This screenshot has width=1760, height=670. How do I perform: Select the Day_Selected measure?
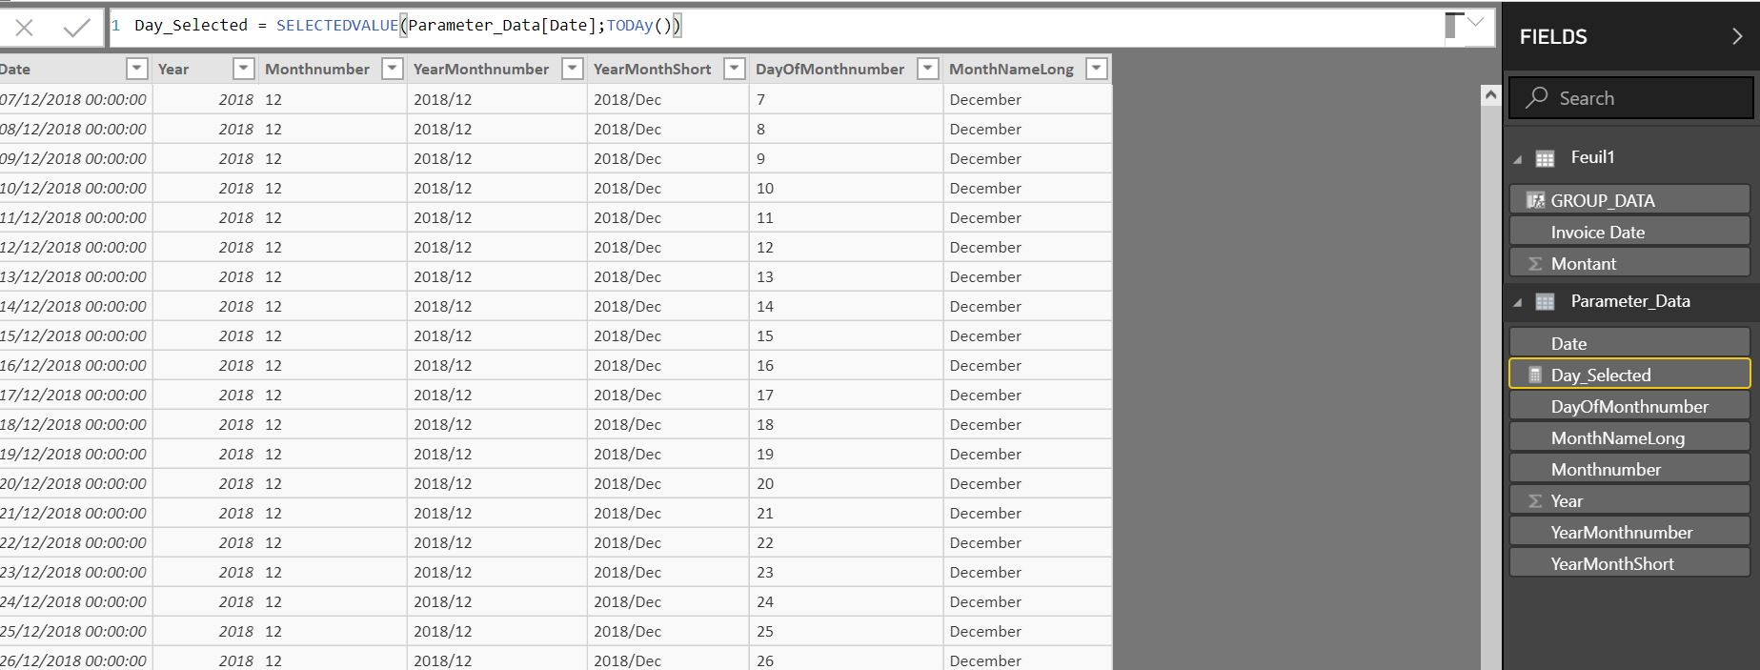(1629, 375)
